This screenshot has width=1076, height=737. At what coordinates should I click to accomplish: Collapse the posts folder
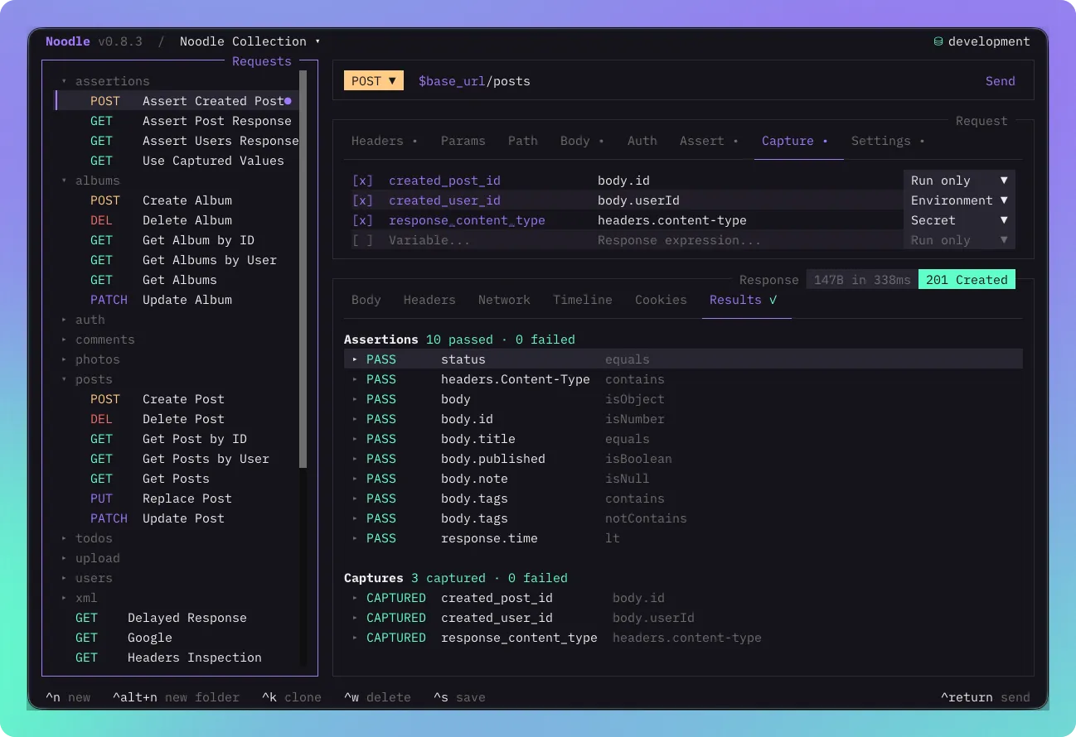(64, 379)
